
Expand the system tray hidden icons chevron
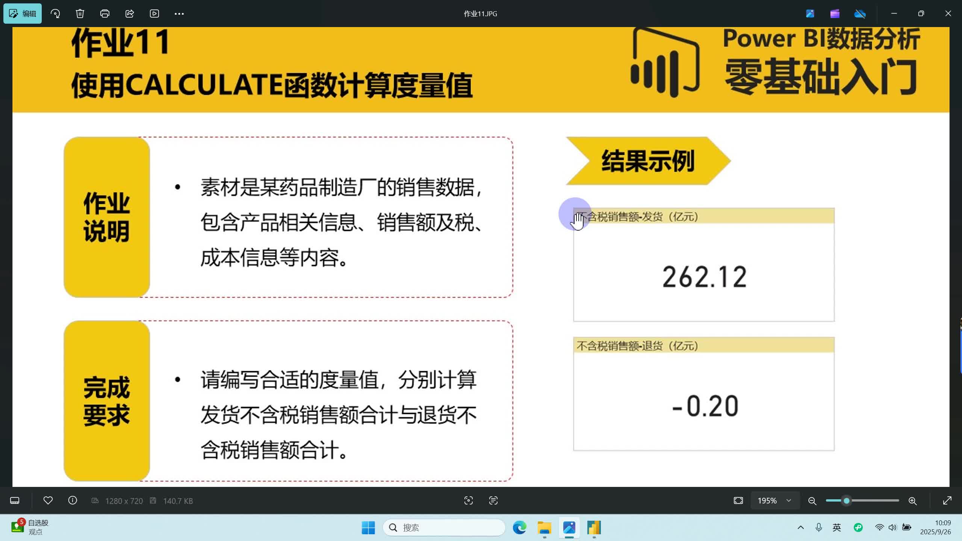coord(801,527)
